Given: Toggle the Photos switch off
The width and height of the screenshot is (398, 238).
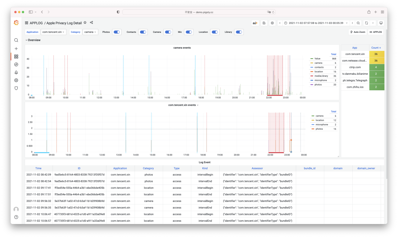Looking at the screenshot, I should tap(117, 32).
